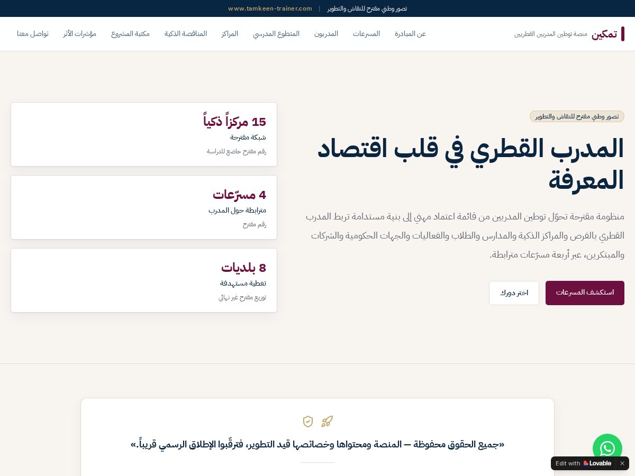Screen dimensions: 635x476
Task: Go to the المدربون navigation link
Action: 326,34
